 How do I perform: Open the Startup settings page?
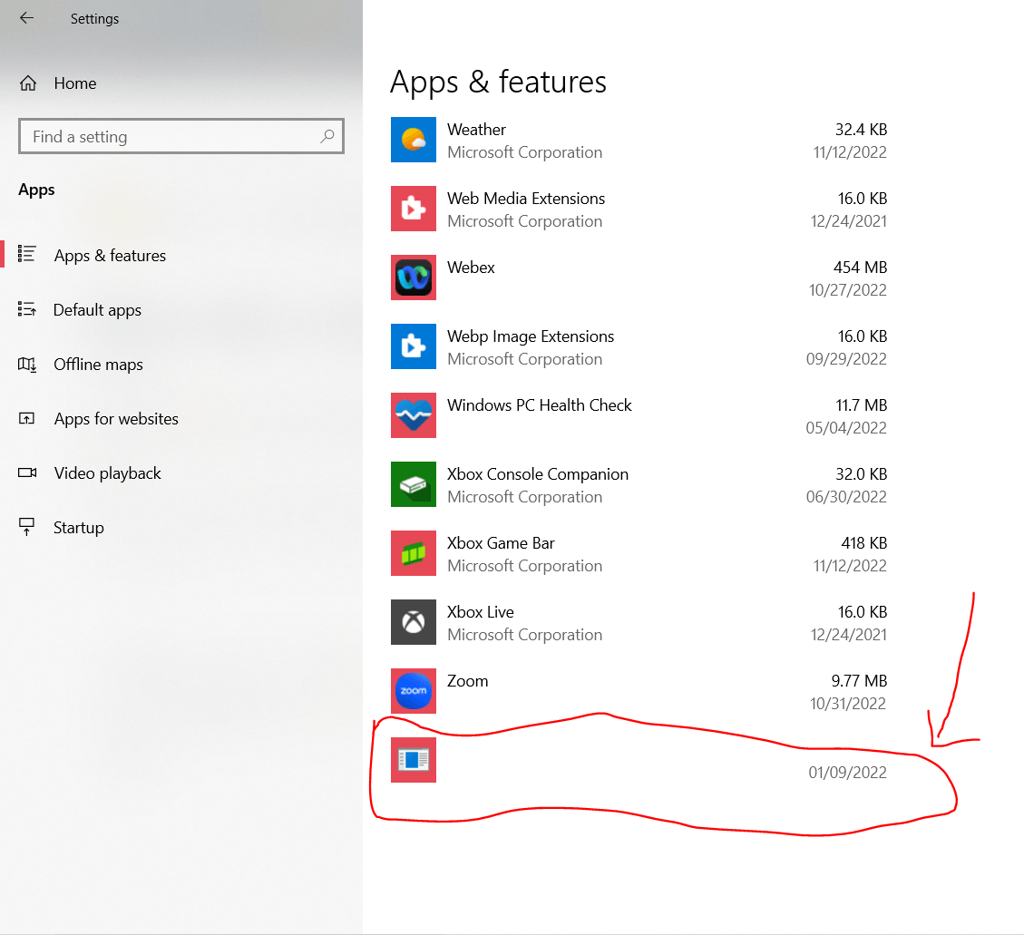pos(78,528)
